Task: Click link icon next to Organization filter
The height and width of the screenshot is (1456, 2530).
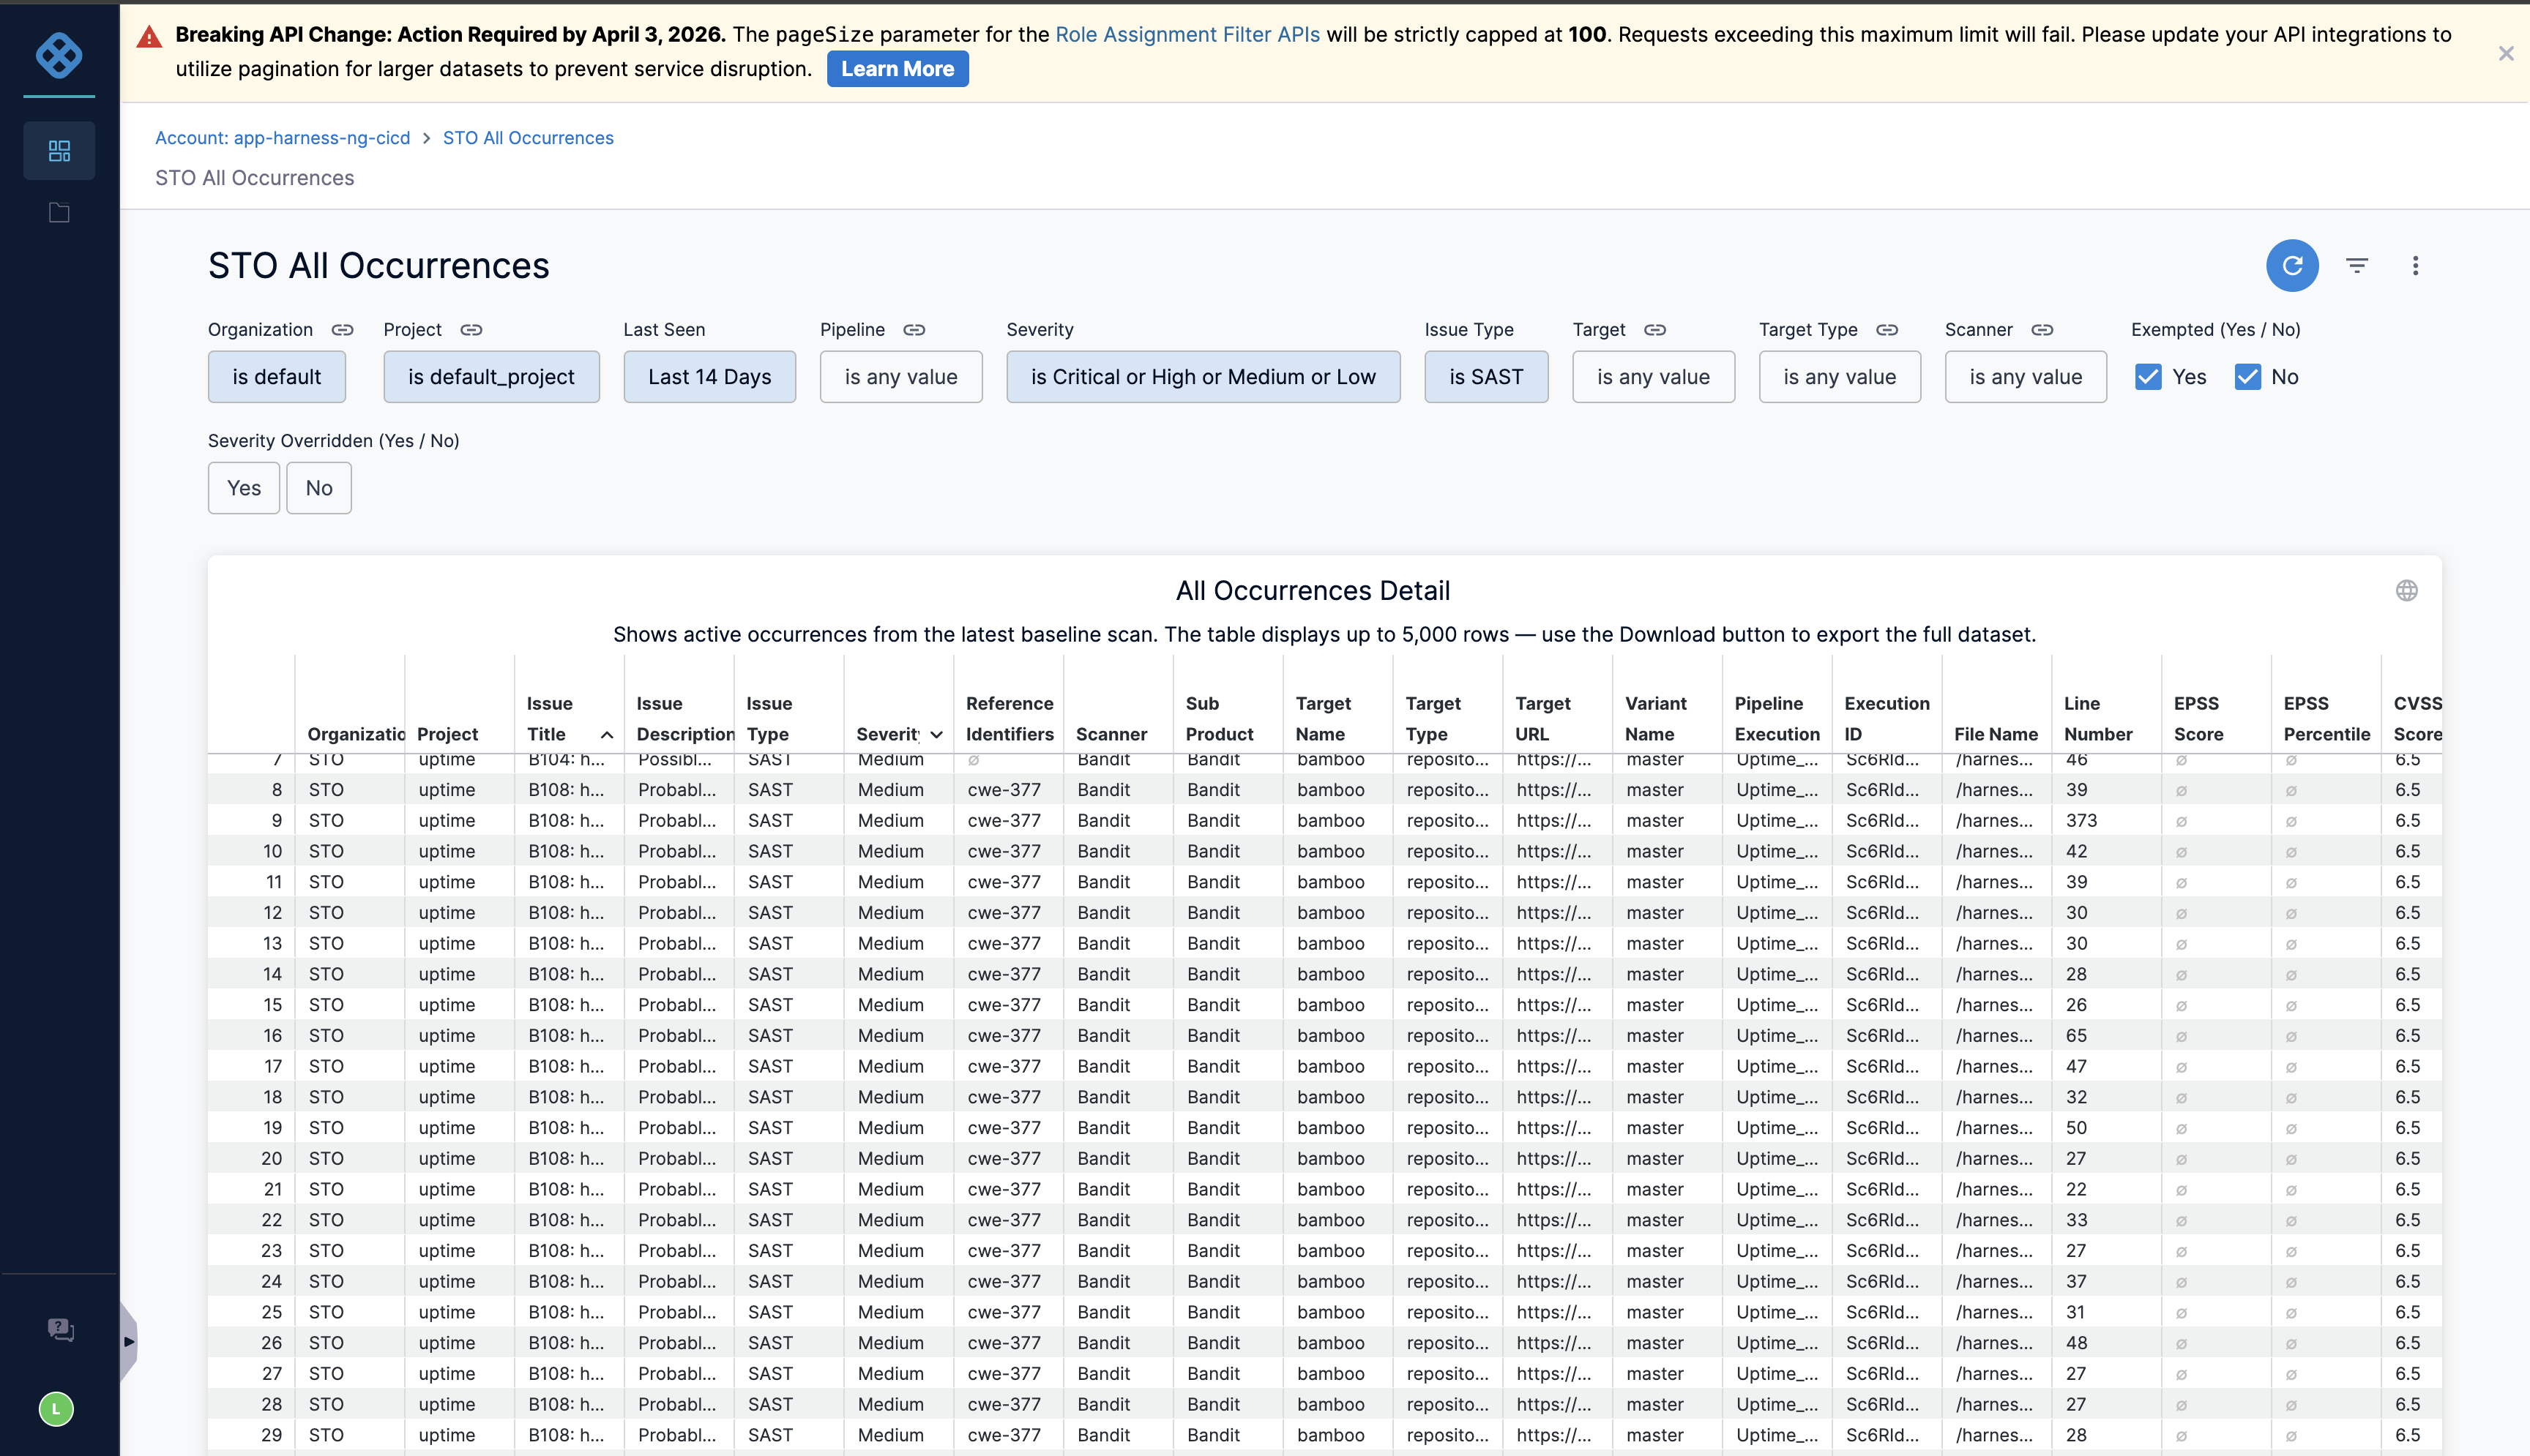Action: pyautogui.click(x=343, y=330)
